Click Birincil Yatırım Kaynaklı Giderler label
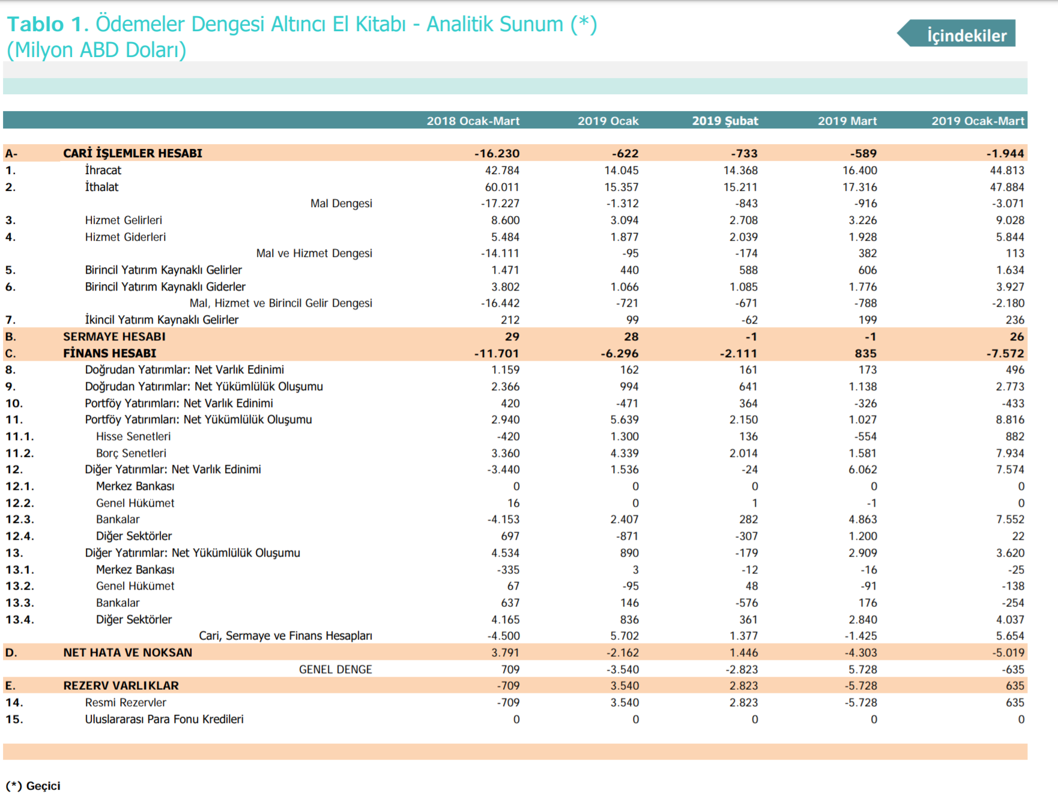The height and width of the screenshot is (796, 1058). (165, 287)
